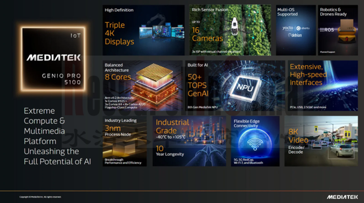
Task: Click the '3x ISP with virtual channel' caption
Action: click(216, 51)
